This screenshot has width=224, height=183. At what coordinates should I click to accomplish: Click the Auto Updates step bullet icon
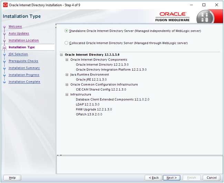[x=4, y=34]
